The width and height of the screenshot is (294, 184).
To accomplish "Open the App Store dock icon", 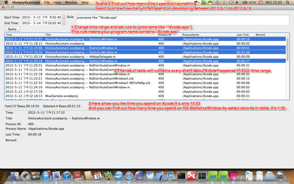I will 46,176.
